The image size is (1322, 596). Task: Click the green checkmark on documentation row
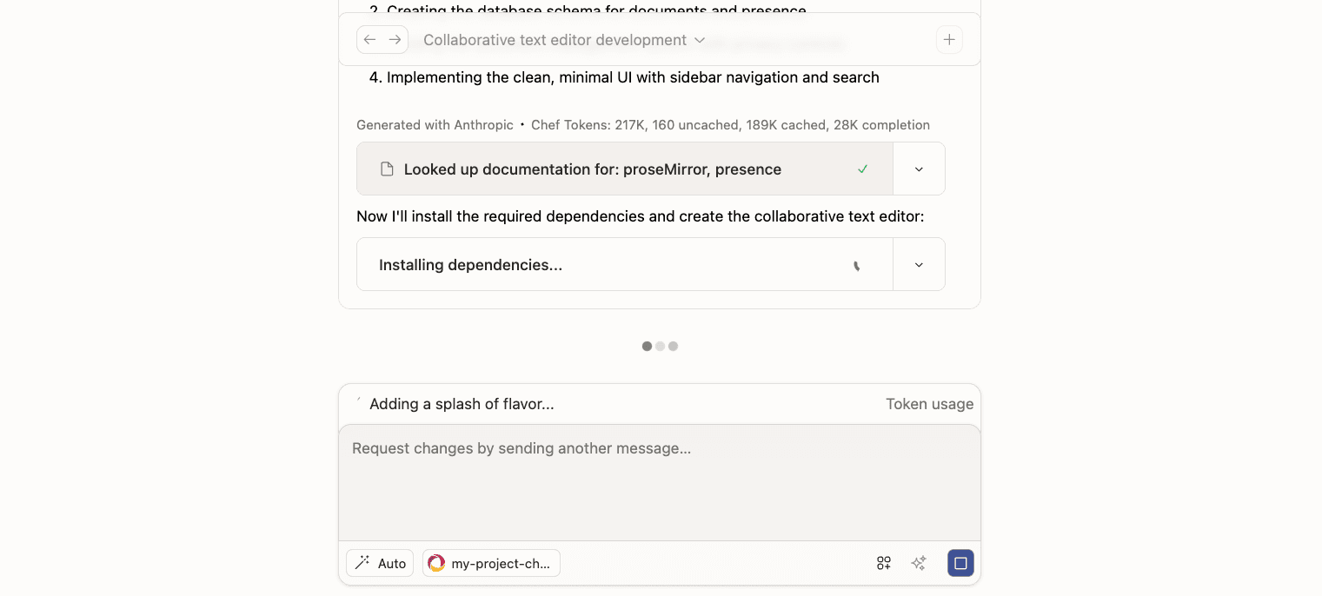(862, 169)
